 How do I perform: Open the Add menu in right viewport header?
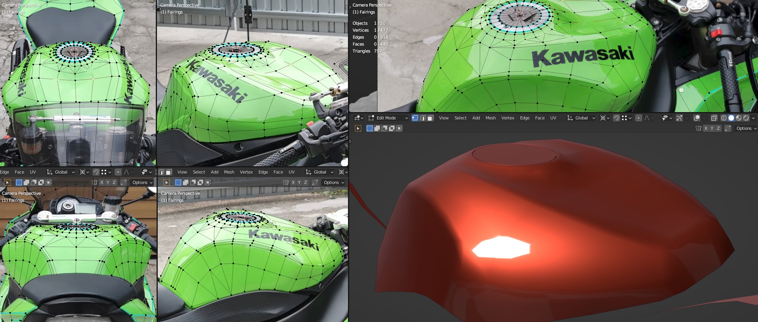click(x=476, y=118)
